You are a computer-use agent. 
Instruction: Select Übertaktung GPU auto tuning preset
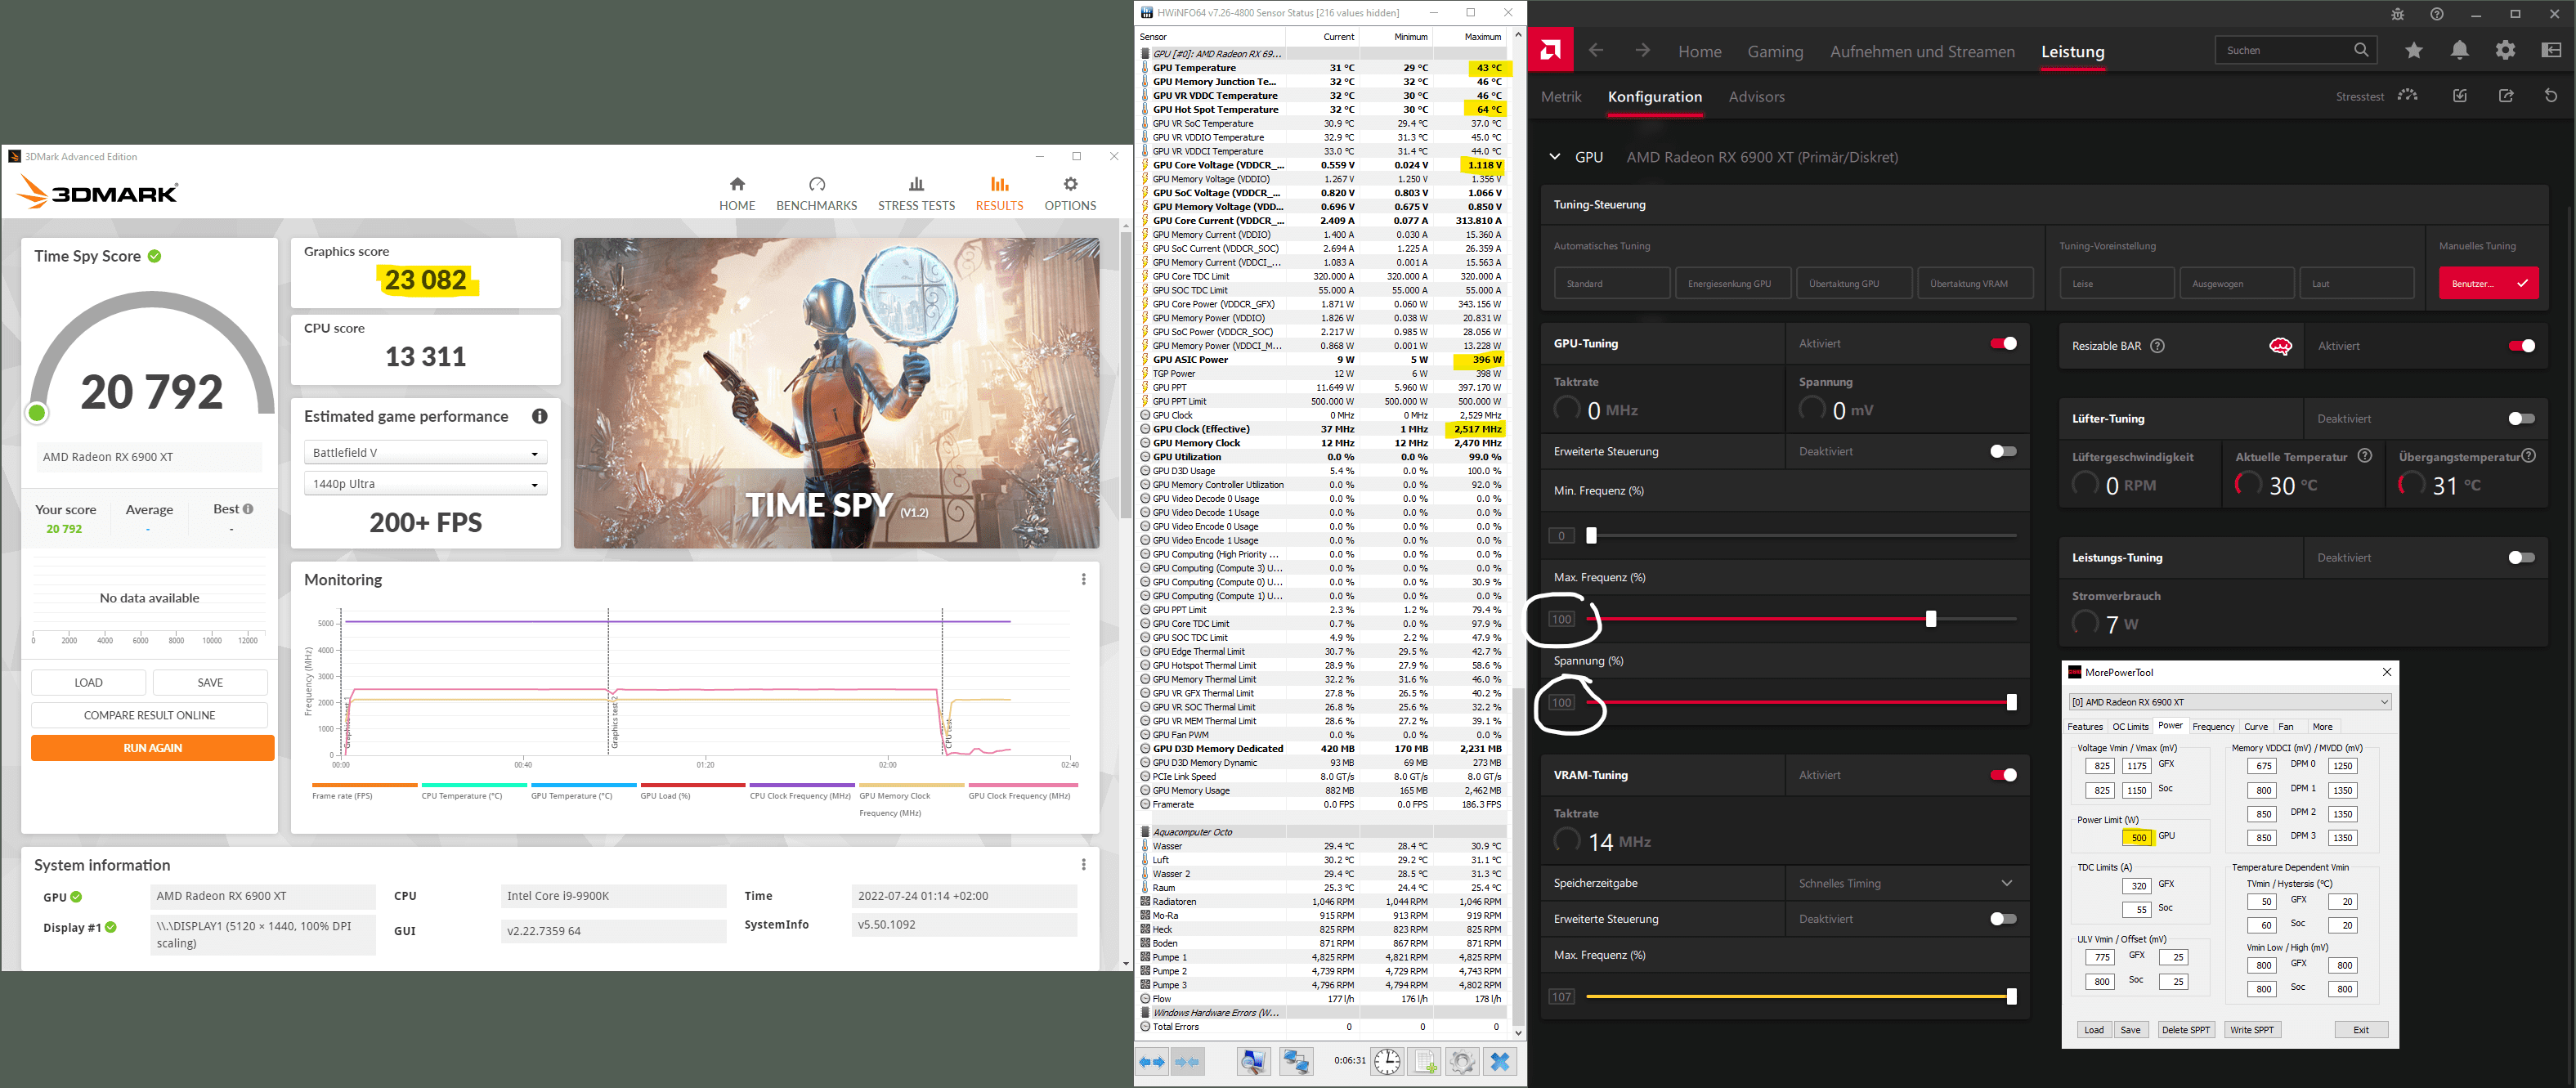[1854, 283]
